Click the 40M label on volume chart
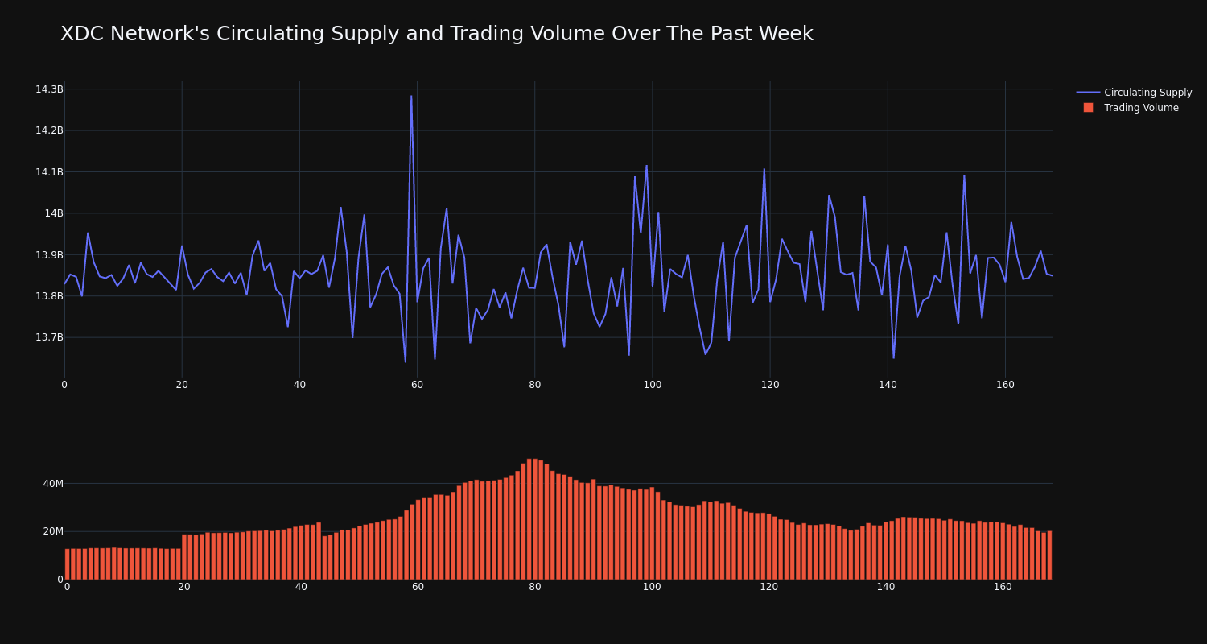The image size is (1207, 644). pyautogui.click(x=53, y=484)
